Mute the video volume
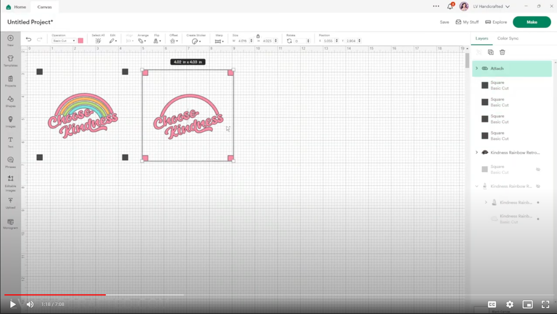The height and width of the screenshot is (314, 557). [x=30, y=304]
